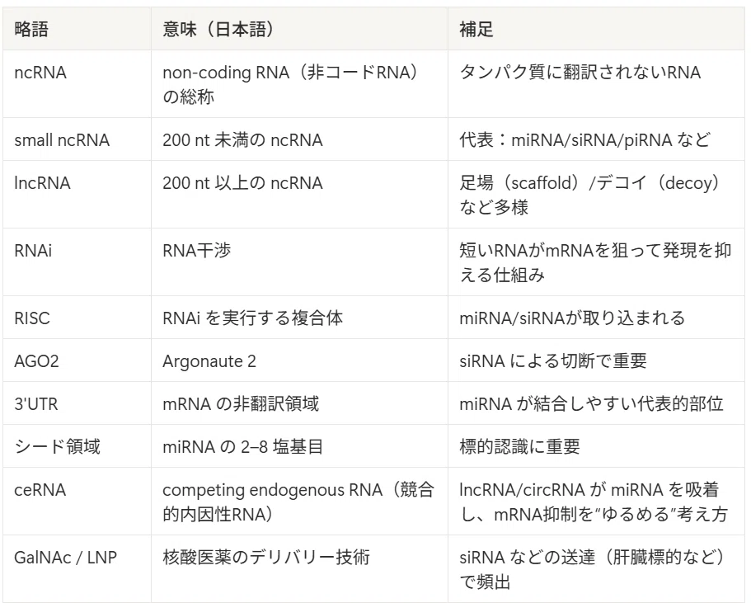Click the 略語 column header
This screenshot has height=603, width=751.
tap(77, 29)
